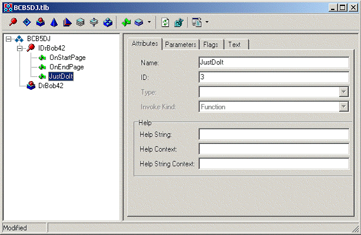Click the Register Type Library icon

point(179,22)
